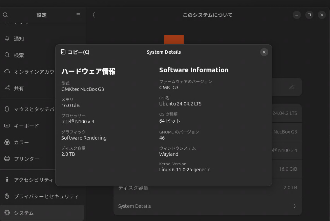Close the System Details dialog
The image size is (330, 221).
(x=264, y=52)
